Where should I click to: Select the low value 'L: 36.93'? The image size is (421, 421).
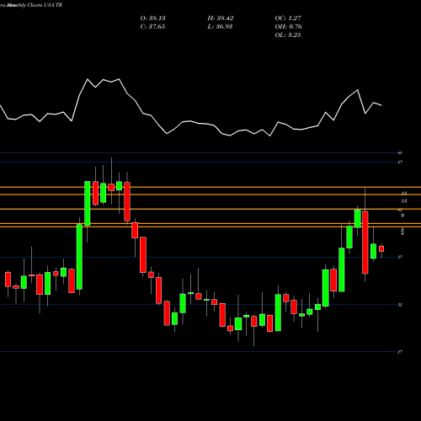(220, 27)
